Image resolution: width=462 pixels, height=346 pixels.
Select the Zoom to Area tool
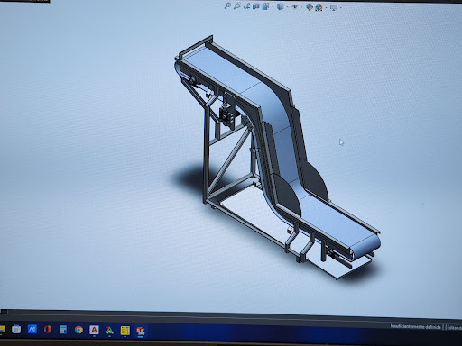click(237, 5)
